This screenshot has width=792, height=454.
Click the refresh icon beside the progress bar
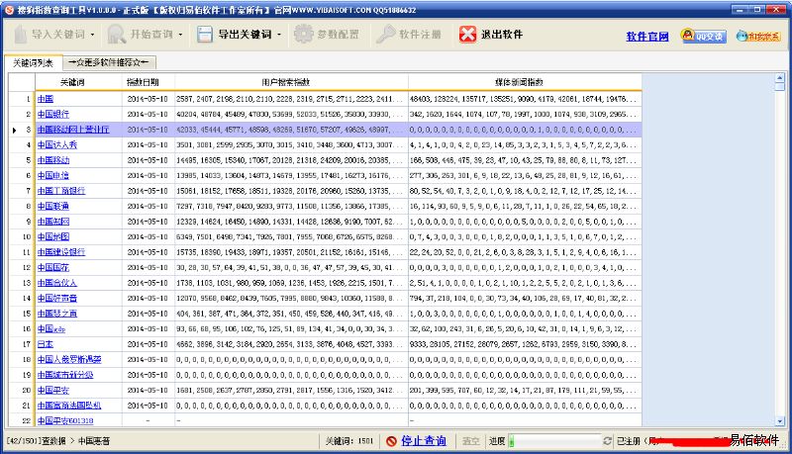click(608, 441)
